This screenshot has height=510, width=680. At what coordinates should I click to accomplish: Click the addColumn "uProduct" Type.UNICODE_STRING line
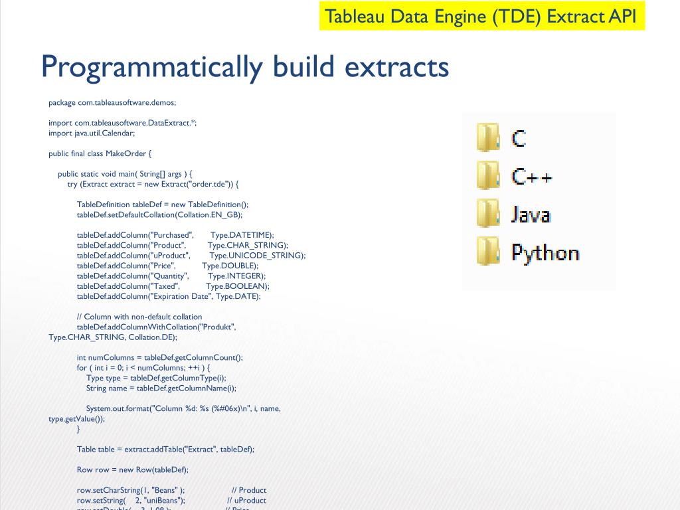pyautogui.click(x=191, y=256)
